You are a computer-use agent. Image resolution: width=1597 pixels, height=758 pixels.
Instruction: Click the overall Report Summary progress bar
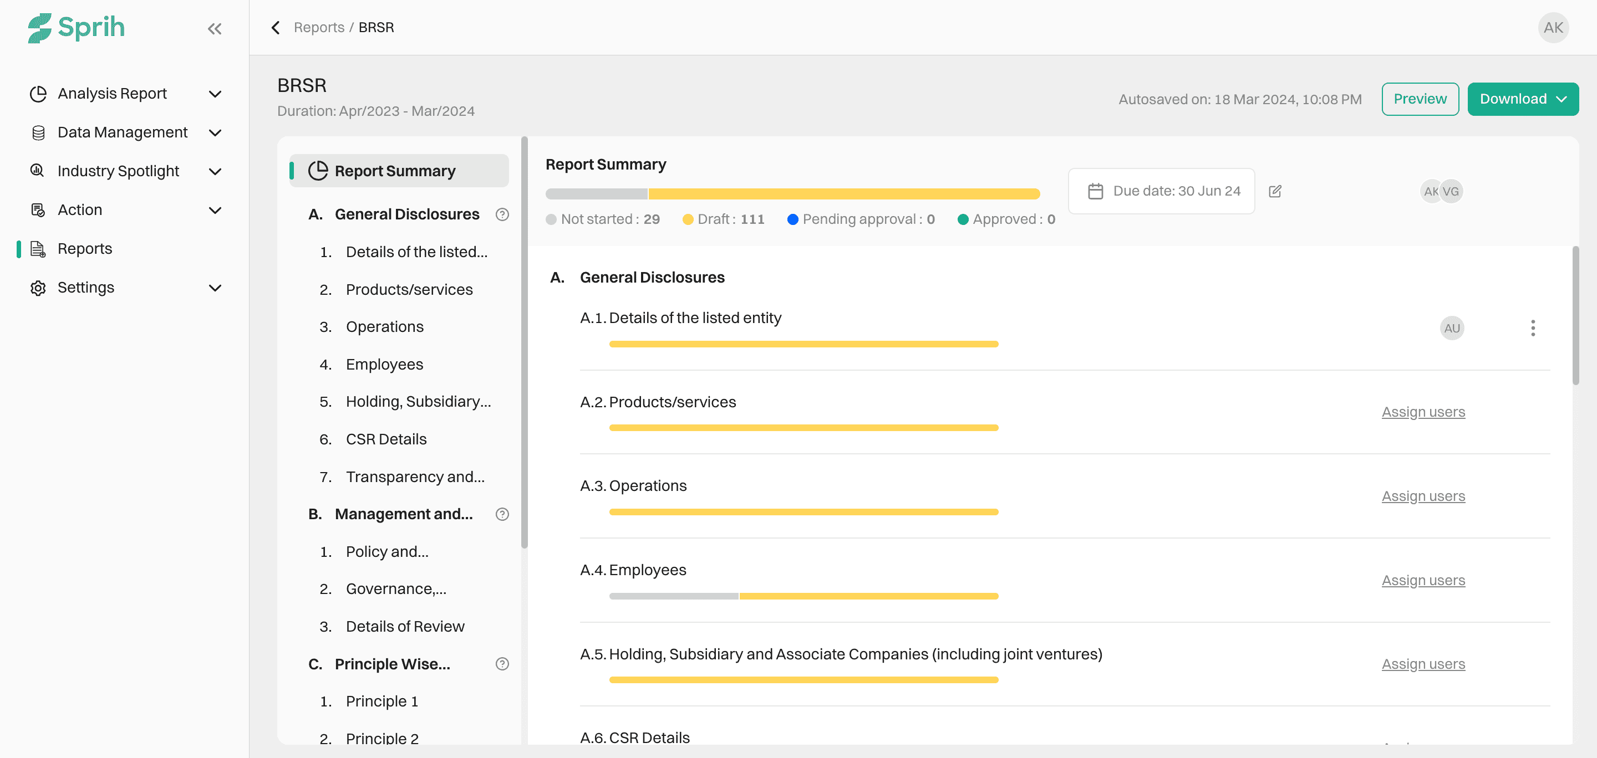coord(792,194)
